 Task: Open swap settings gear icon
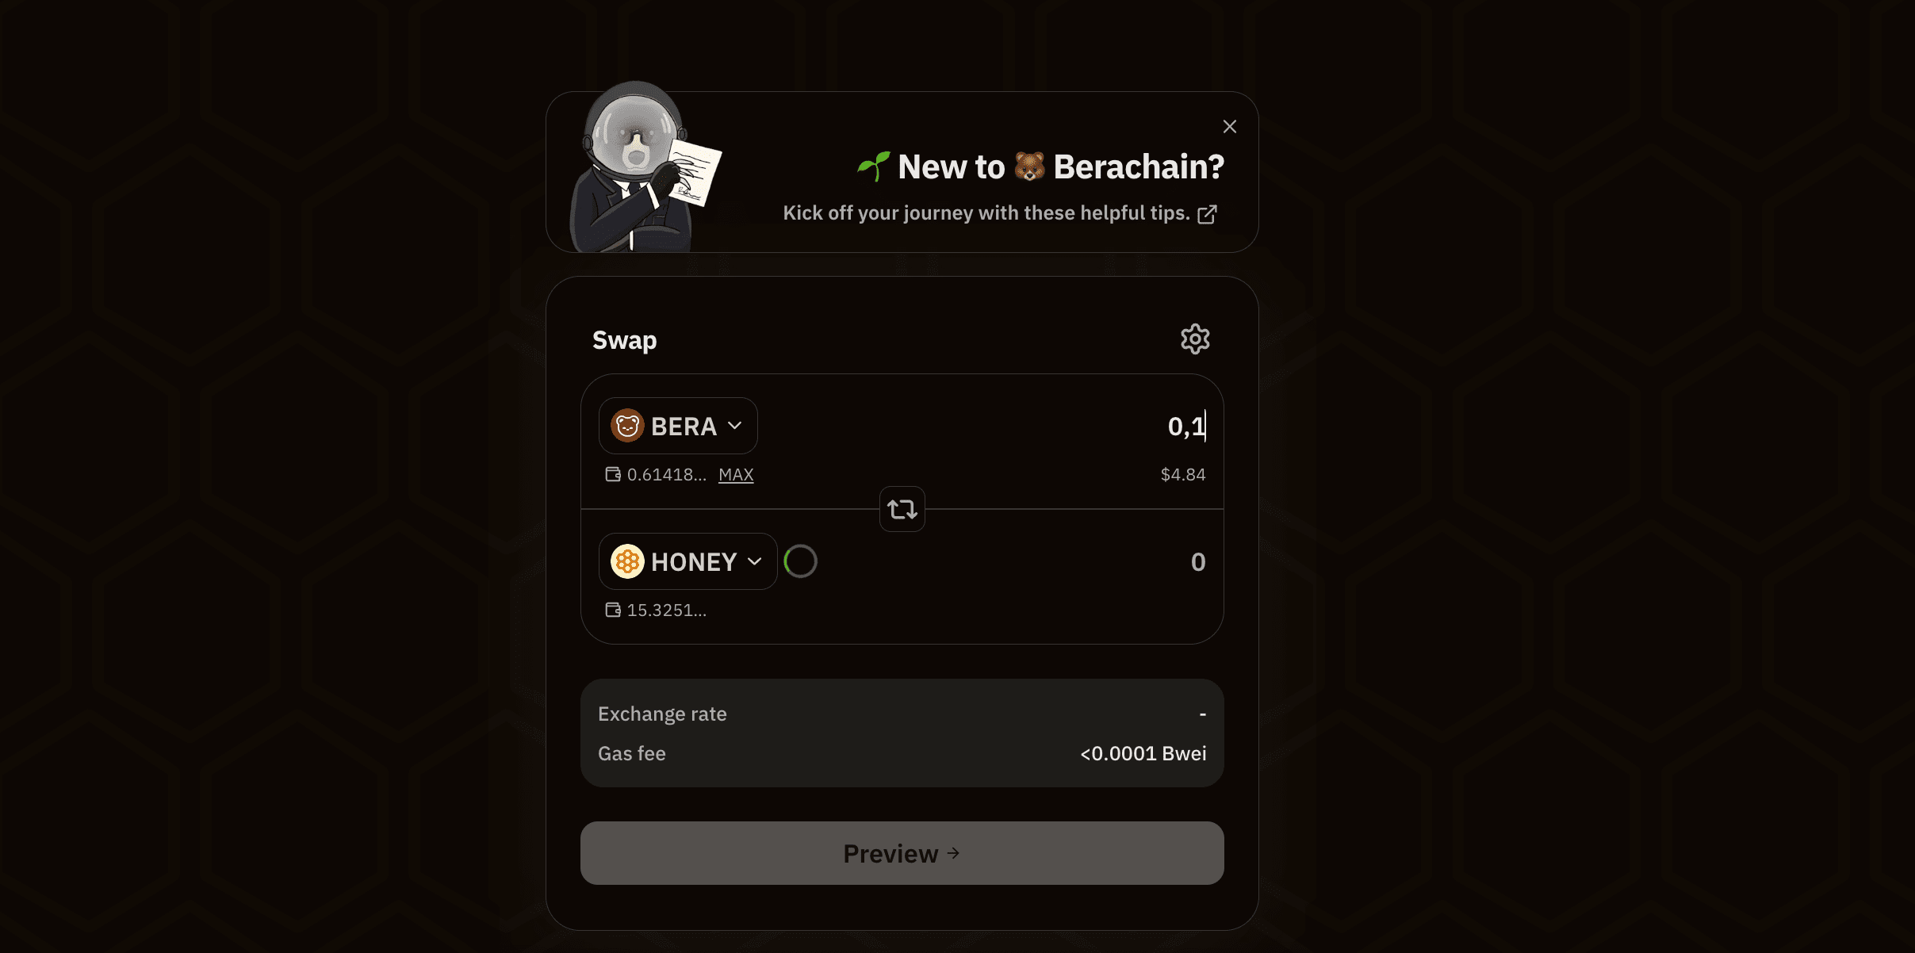click(1194, 339)
